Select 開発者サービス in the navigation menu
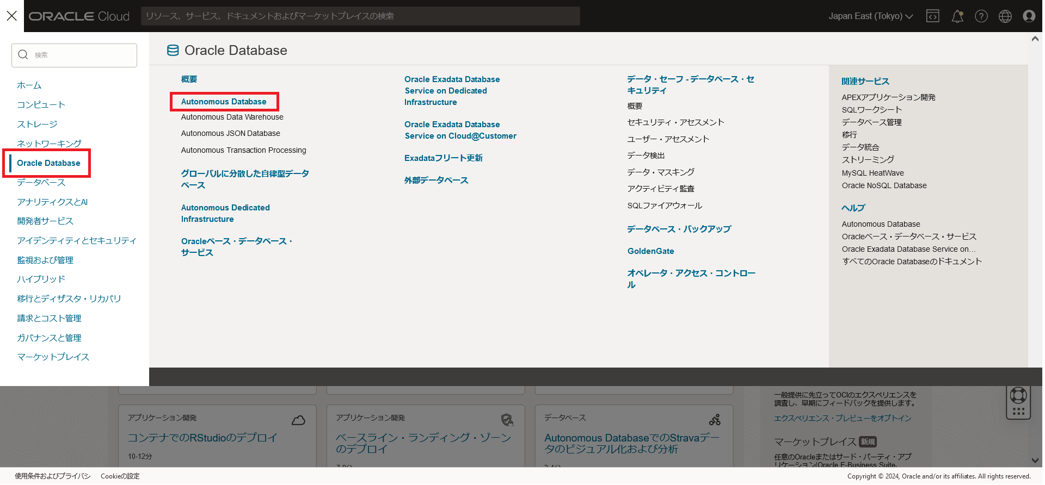The image size is (1045, 485). [45, 221]
